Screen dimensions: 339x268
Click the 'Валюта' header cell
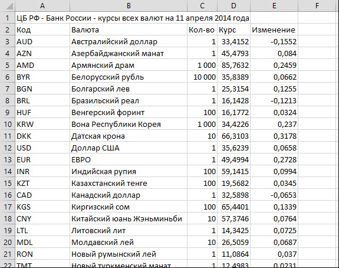[x=129, y=30]
